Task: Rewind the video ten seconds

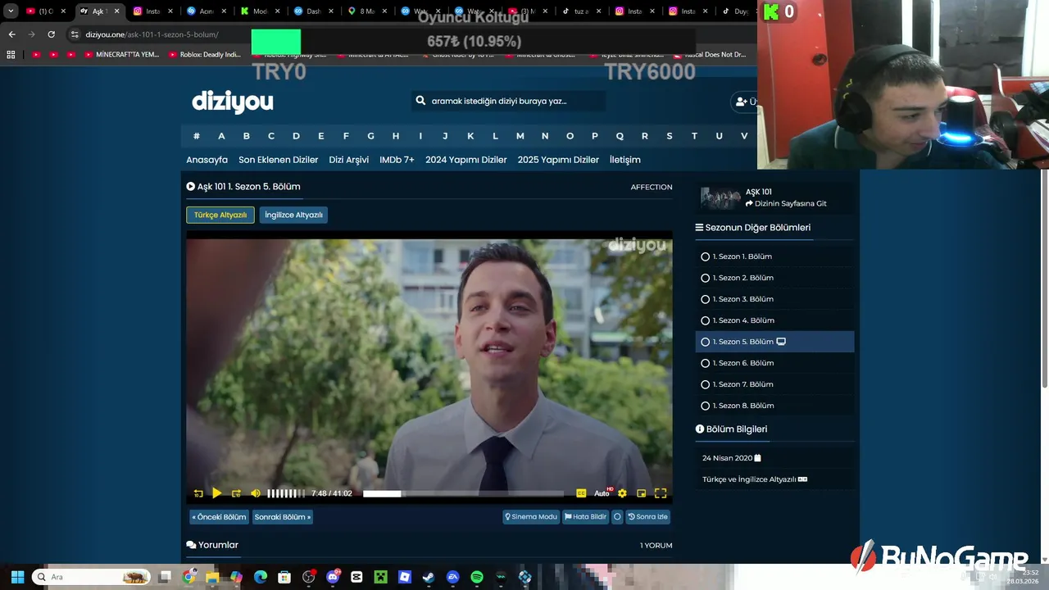Action: (198, 493)
